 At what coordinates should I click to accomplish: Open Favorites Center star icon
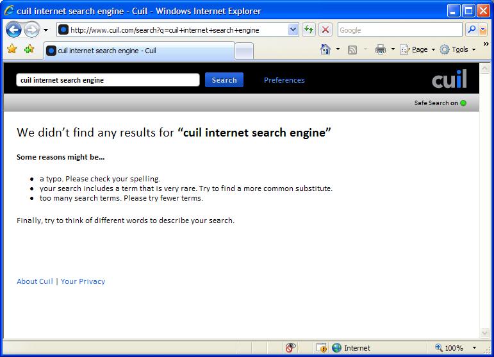(x=12, y=49)
